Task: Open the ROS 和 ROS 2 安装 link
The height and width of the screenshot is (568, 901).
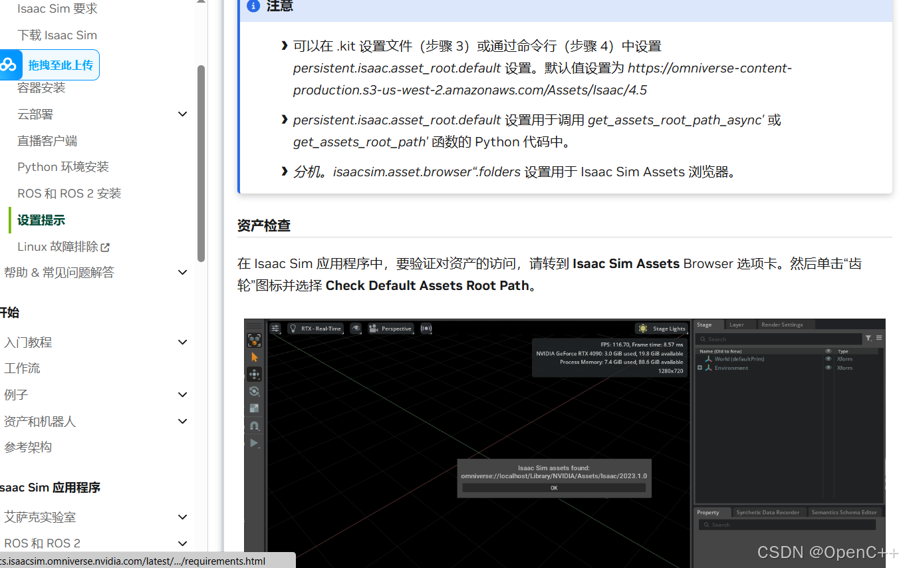Action: [x=69, y=194]
